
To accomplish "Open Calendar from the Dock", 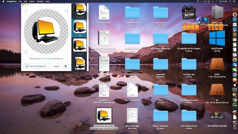I will pyautogui.click(x=235, y=39).
